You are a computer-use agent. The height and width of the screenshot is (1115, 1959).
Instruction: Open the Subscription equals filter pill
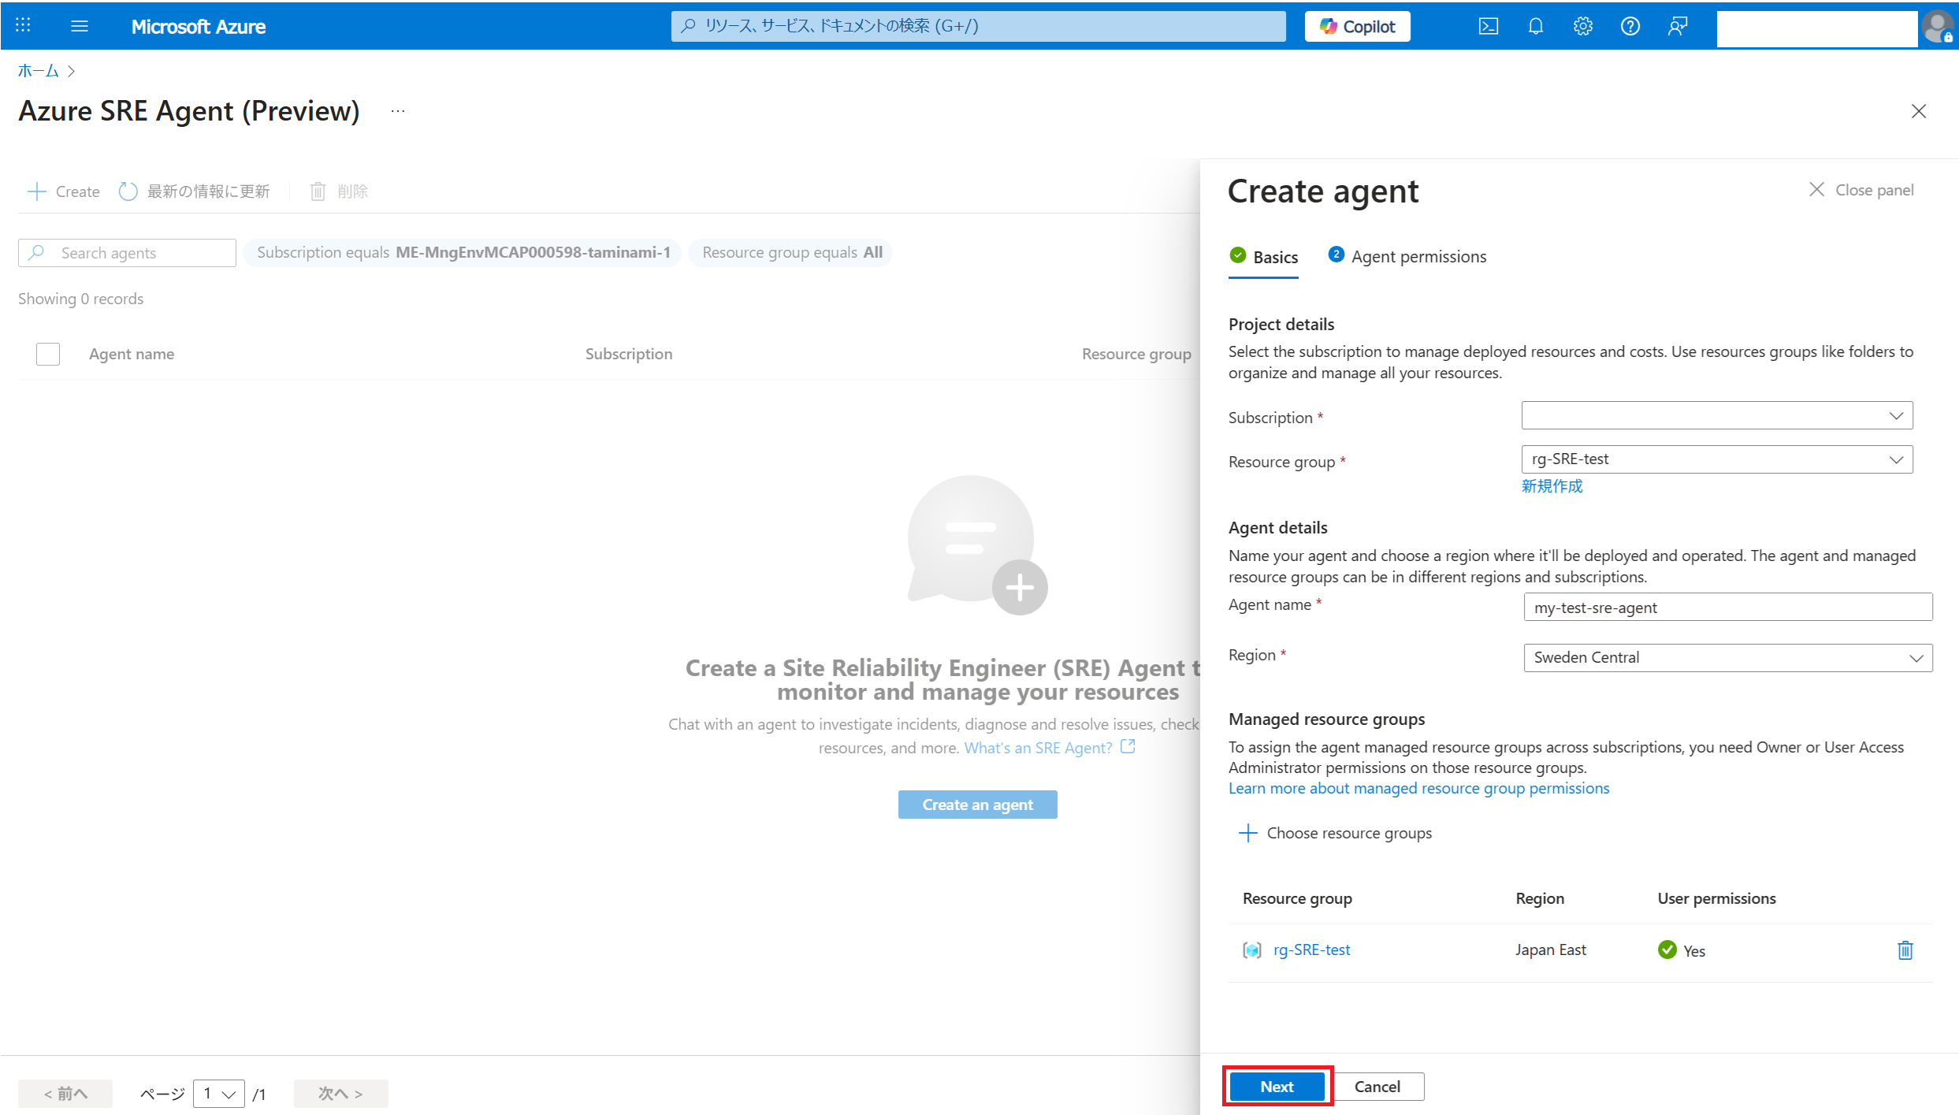(463, 253)
